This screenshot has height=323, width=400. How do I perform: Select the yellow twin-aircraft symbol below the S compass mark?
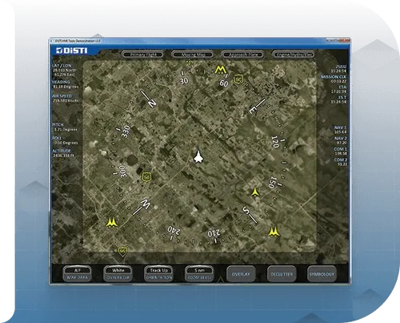pos(274,232)
